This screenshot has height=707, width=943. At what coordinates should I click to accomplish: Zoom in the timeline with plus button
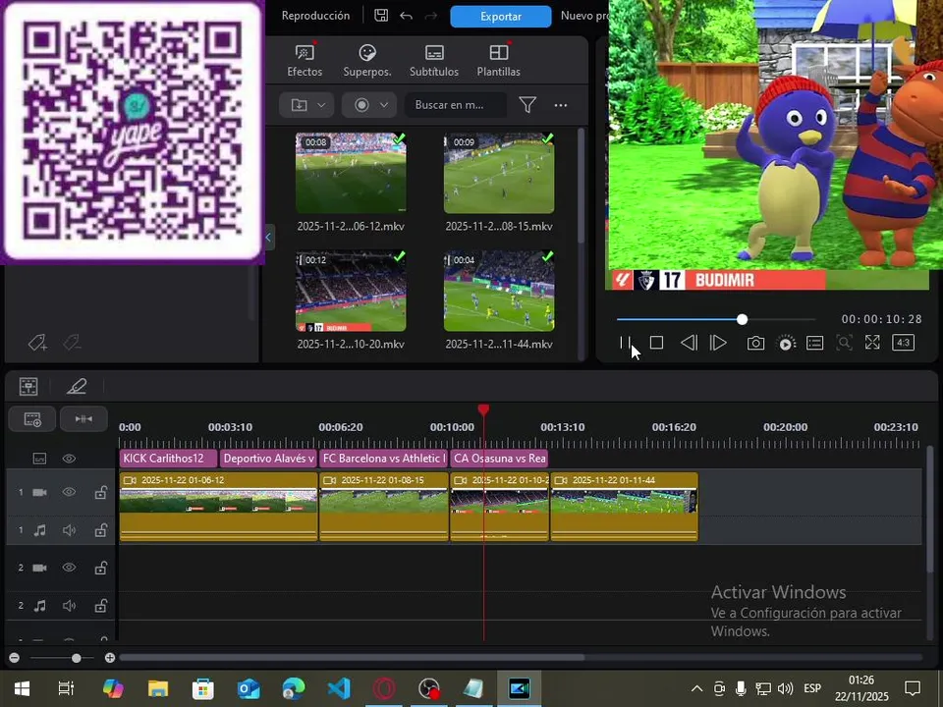click(x=109, y=658)
